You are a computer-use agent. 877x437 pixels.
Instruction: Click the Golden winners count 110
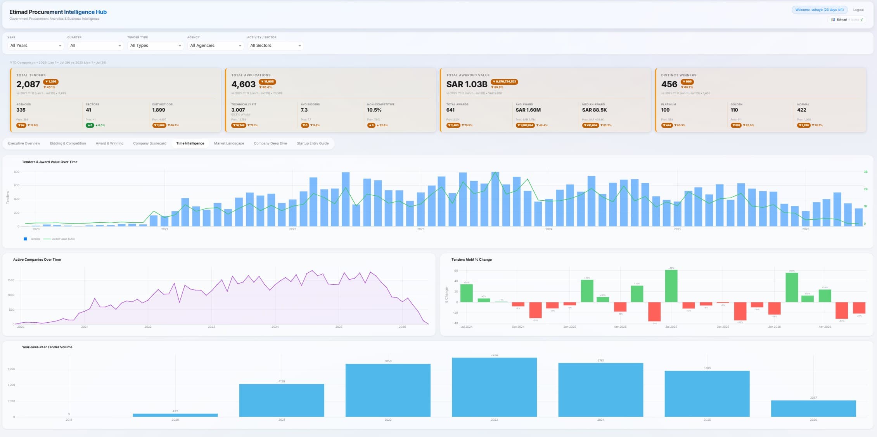[x=734, y=110]
